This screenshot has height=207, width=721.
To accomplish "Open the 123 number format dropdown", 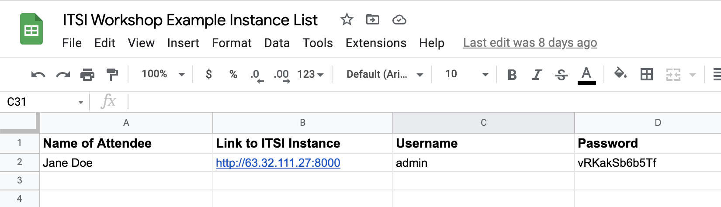I will pos(310,74).
